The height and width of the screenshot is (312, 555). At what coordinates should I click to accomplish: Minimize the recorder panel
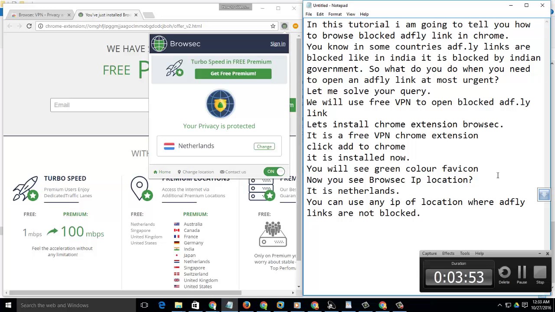click(539, 253)
